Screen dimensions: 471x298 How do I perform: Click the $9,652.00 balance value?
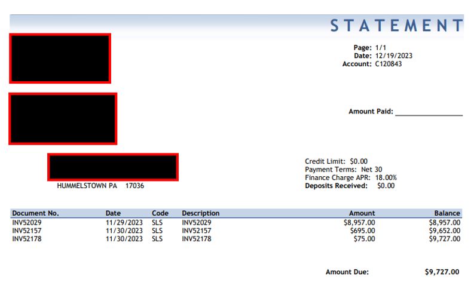444,231
